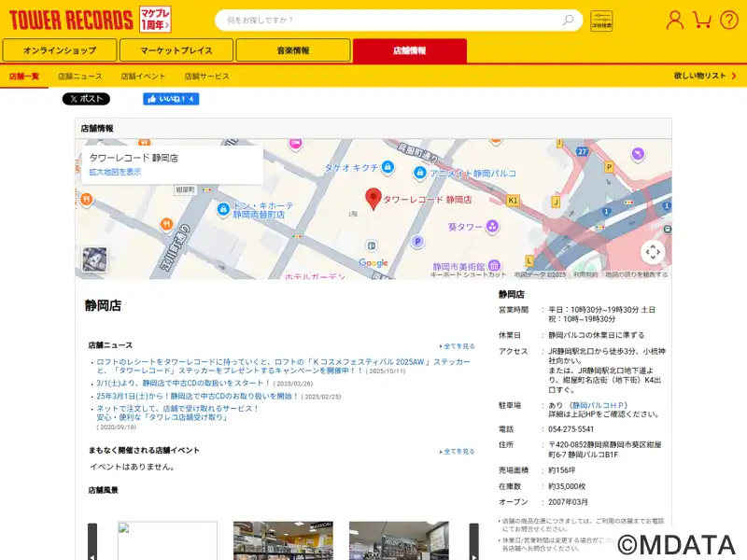
Task: Open the マケプレ1周年 banner badge
Action: point(155,20)
